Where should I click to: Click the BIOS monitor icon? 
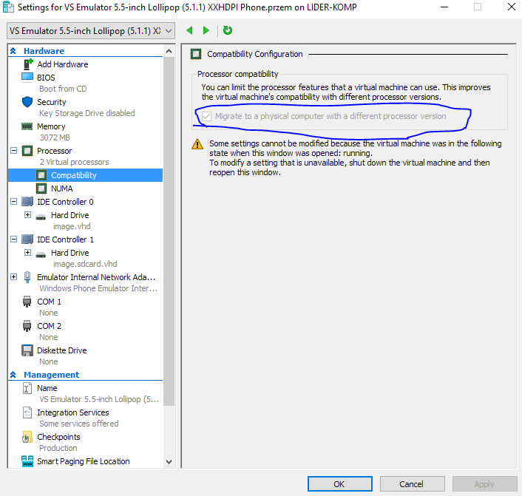[27, 77]
